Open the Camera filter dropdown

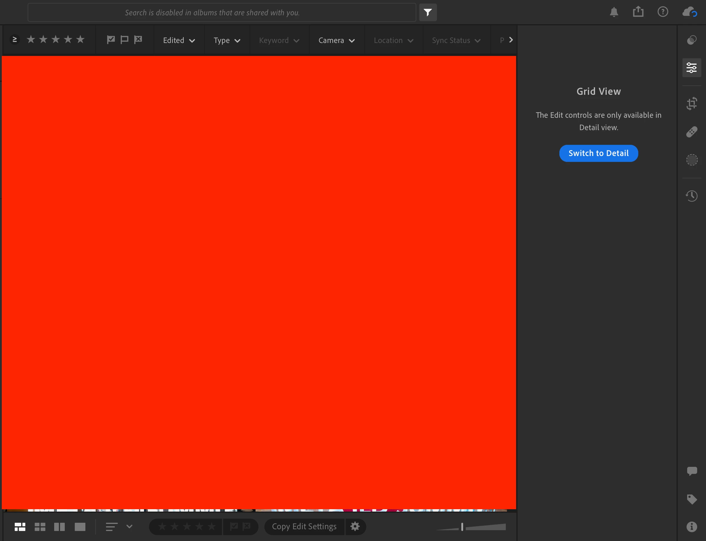[337, 41]
